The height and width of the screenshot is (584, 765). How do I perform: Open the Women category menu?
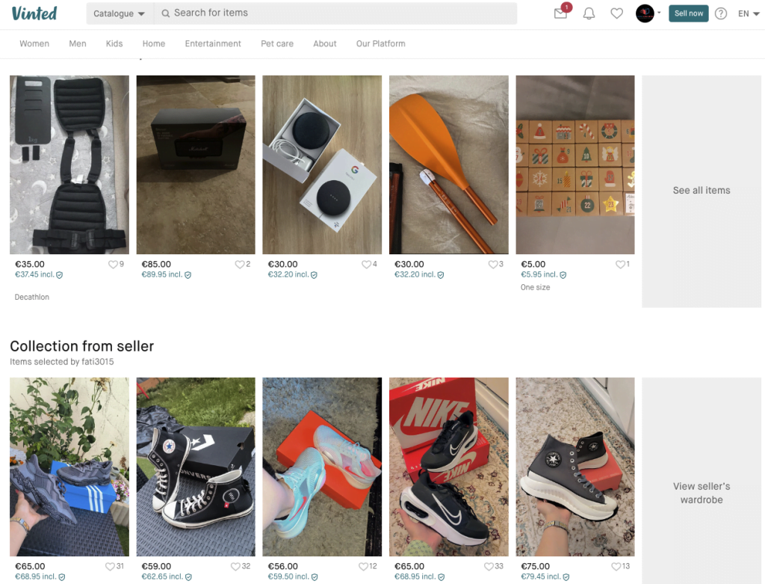pyautogui.click(x=34, y=44)
